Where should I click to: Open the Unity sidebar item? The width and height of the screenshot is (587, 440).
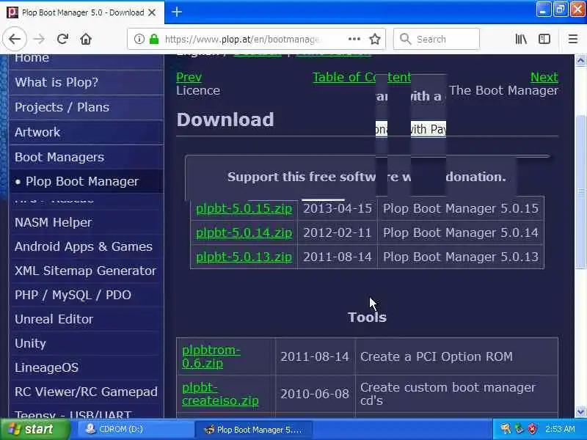86,343
